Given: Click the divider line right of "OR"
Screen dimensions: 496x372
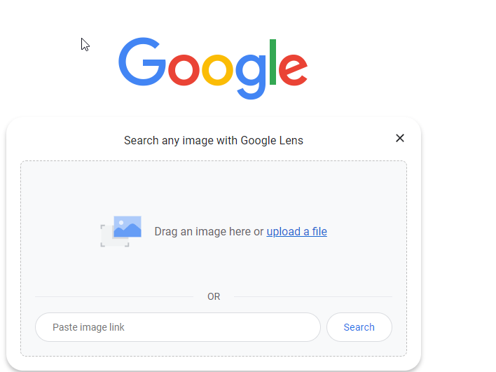Looking at the screenshot, I should coord(312,296).
